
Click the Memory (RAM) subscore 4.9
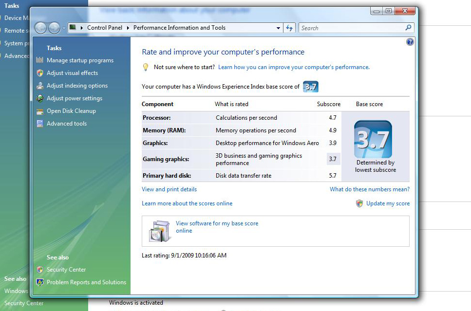coord(333,130)
